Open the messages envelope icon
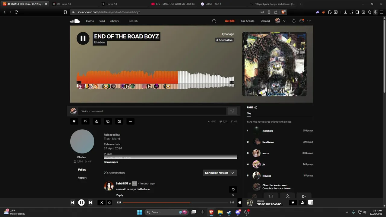386x217 pixels. point(302,21)
